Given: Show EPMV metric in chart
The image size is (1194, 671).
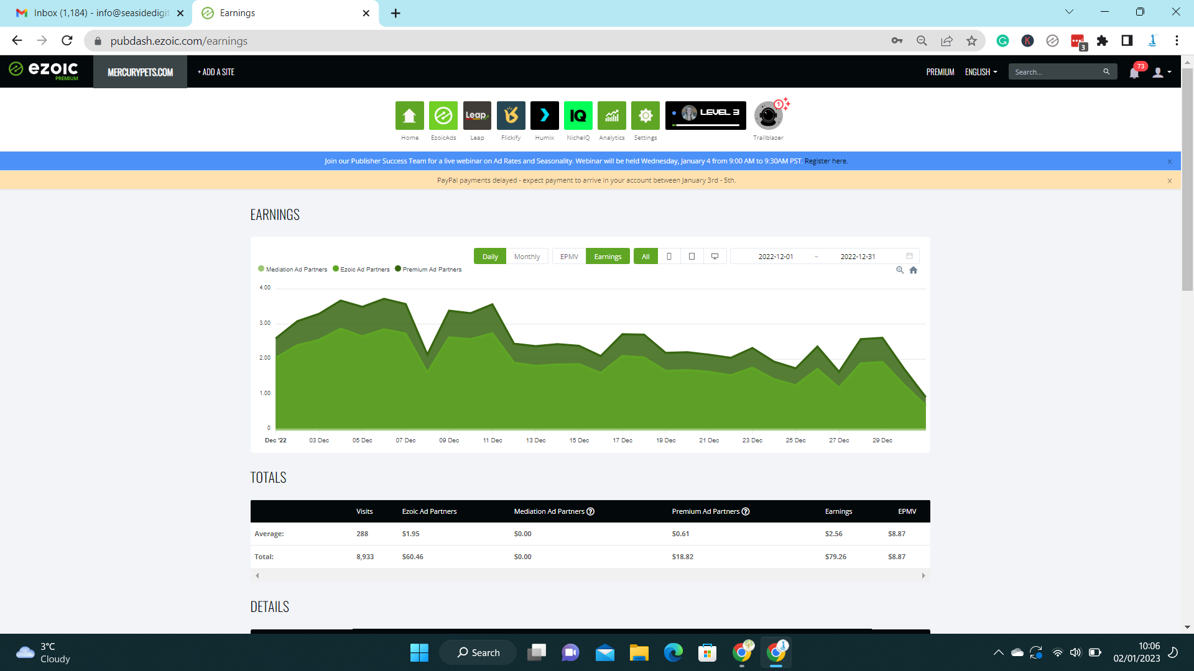Looking at the screenshot, I should pyautogui.click(x=569, y=257).
